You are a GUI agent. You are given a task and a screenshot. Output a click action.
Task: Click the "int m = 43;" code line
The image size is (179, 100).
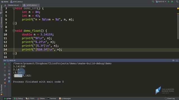[x=31, y=16]
